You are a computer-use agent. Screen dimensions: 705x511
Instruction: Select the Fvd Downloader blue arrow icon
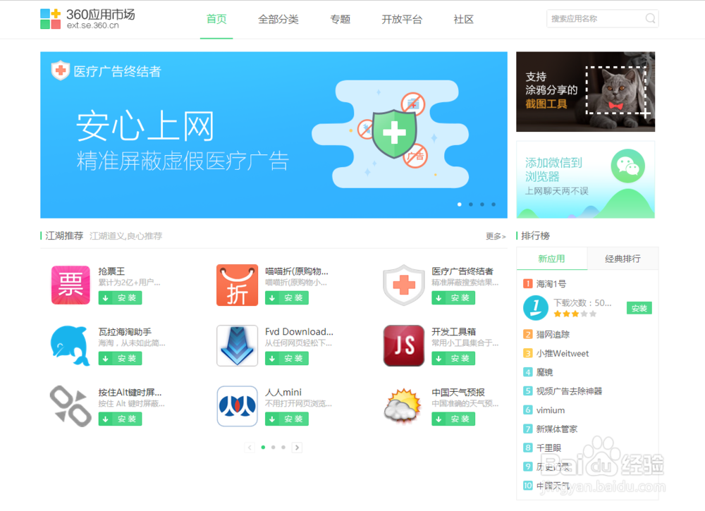[237, 346]
